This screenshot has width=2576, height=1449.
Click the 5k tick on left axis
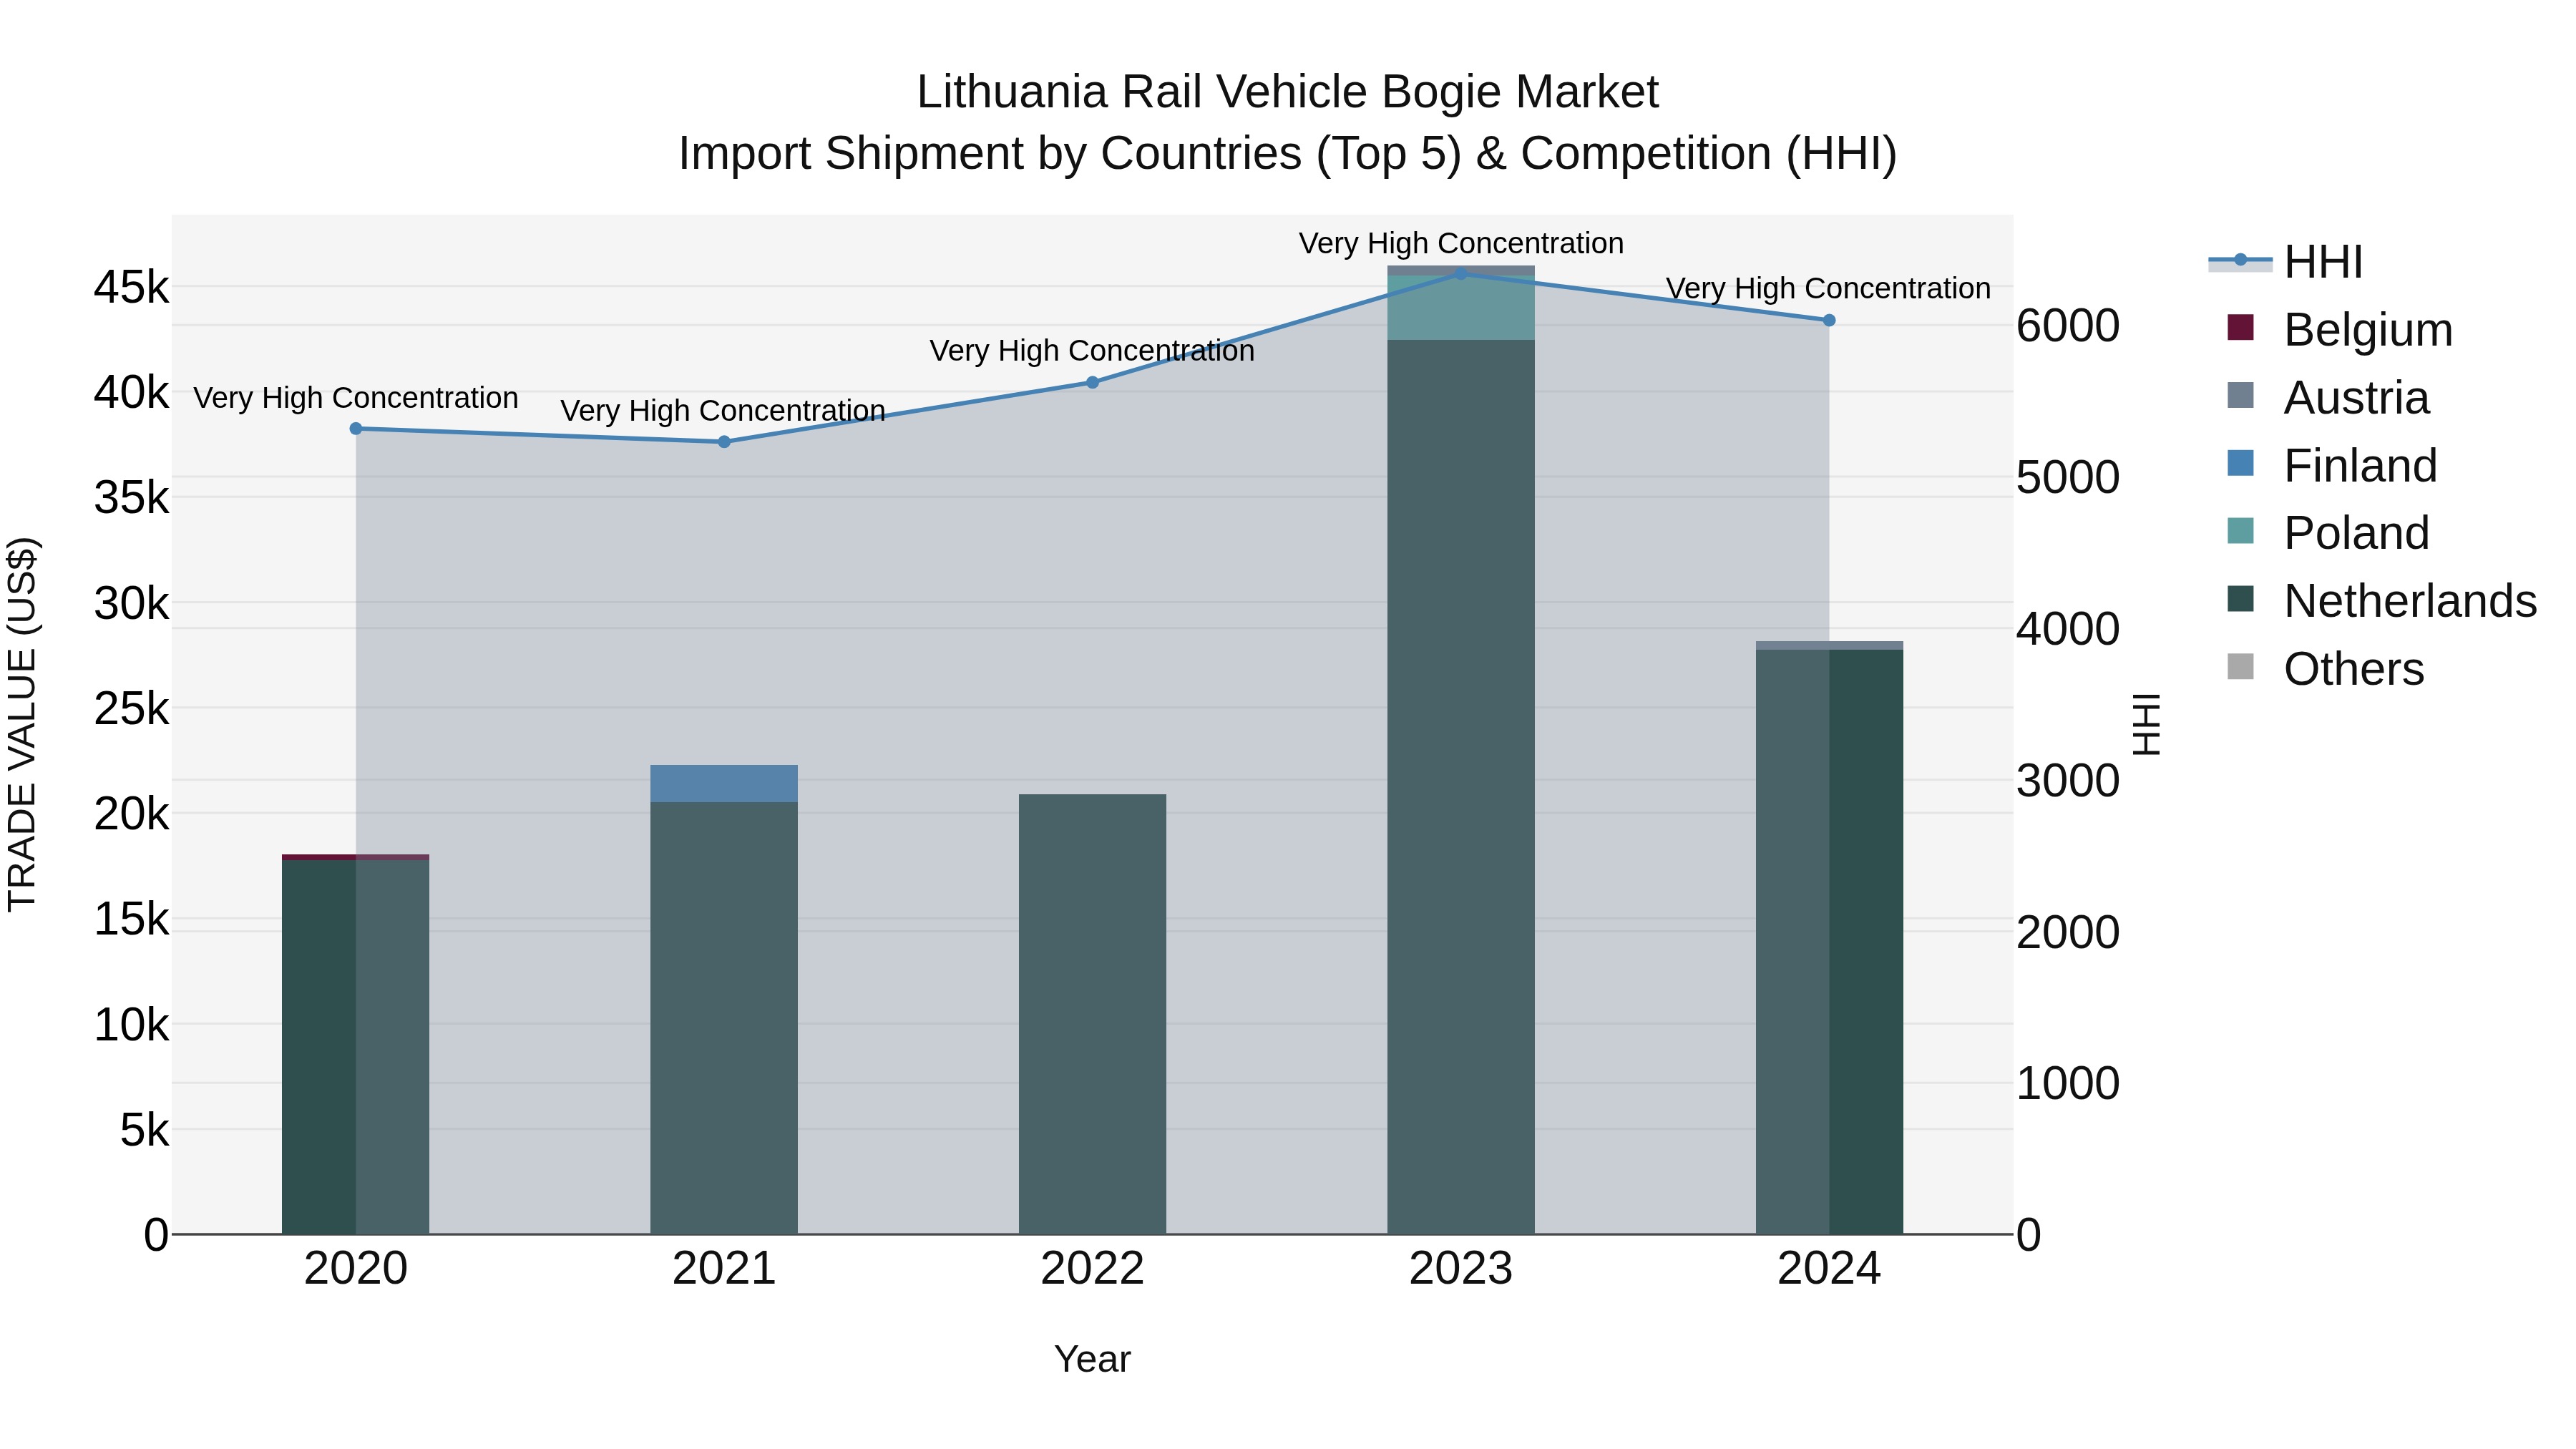pos(144,1130)
